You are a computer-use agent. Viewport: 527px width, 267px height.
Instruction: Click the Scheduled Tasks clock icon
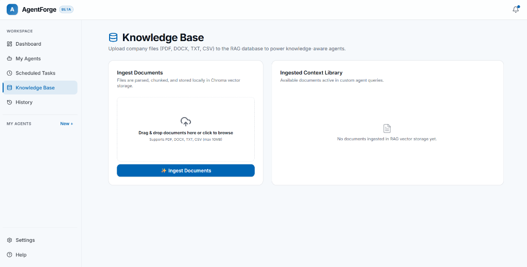tap(9, 73)
